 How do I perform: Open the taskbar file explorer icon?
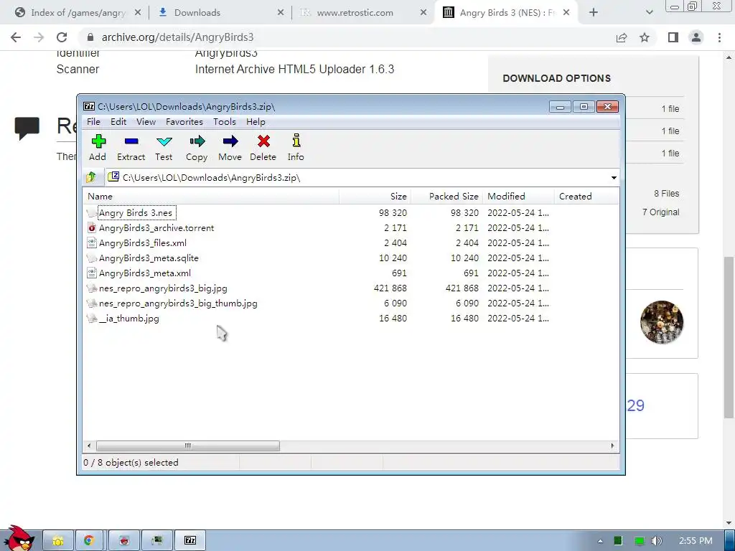(58, 541)
